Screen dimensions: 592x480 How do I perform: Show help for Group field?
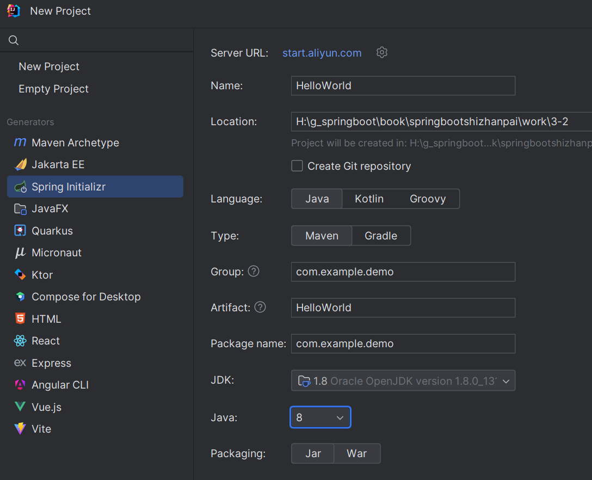254,271
